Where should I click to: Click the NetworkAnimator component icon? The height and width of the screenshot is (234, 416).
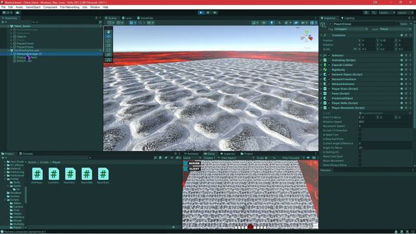[x=325, y=84]
